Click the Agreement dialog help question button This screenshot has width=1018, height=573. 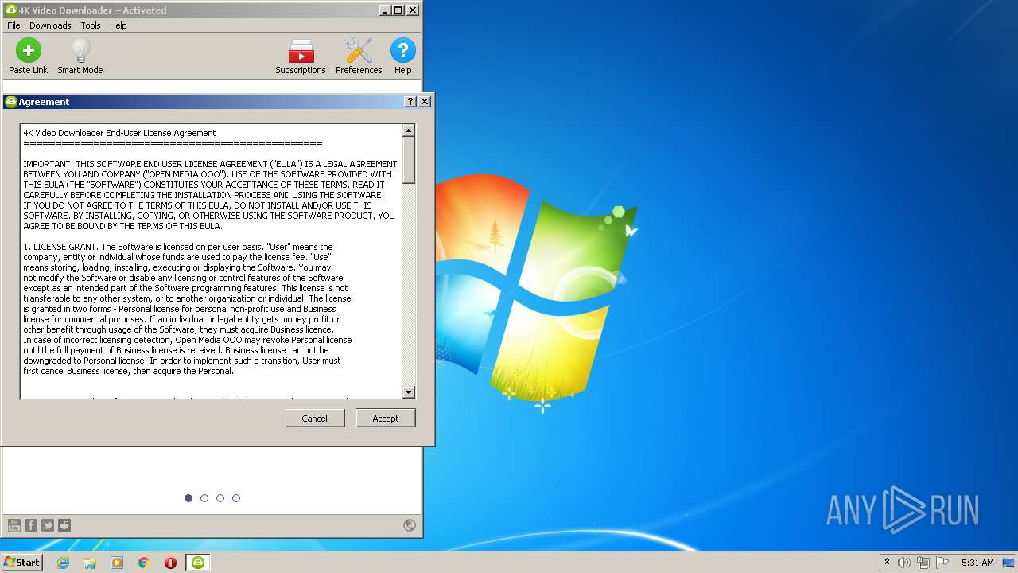click(410, 102)
